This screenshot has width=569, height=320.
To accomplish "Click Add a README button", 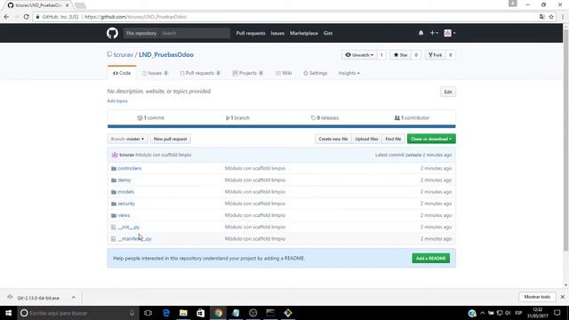I will pos(430,259).
